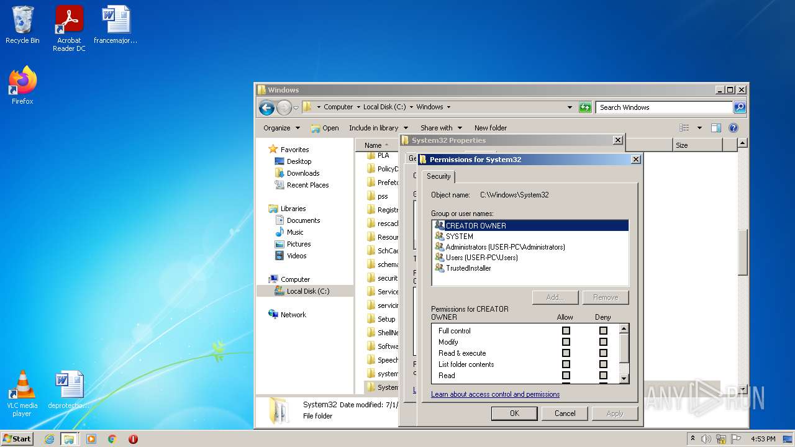The width and height of the screenshot is (795, 447).
Task: Click OK in Permissions dialog
Action: [x=514, y=413]
